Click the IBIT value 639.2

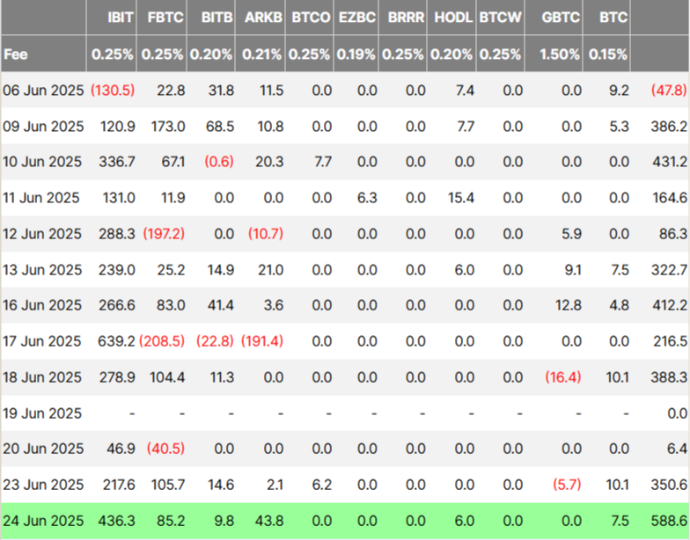(x=116, y=341)
